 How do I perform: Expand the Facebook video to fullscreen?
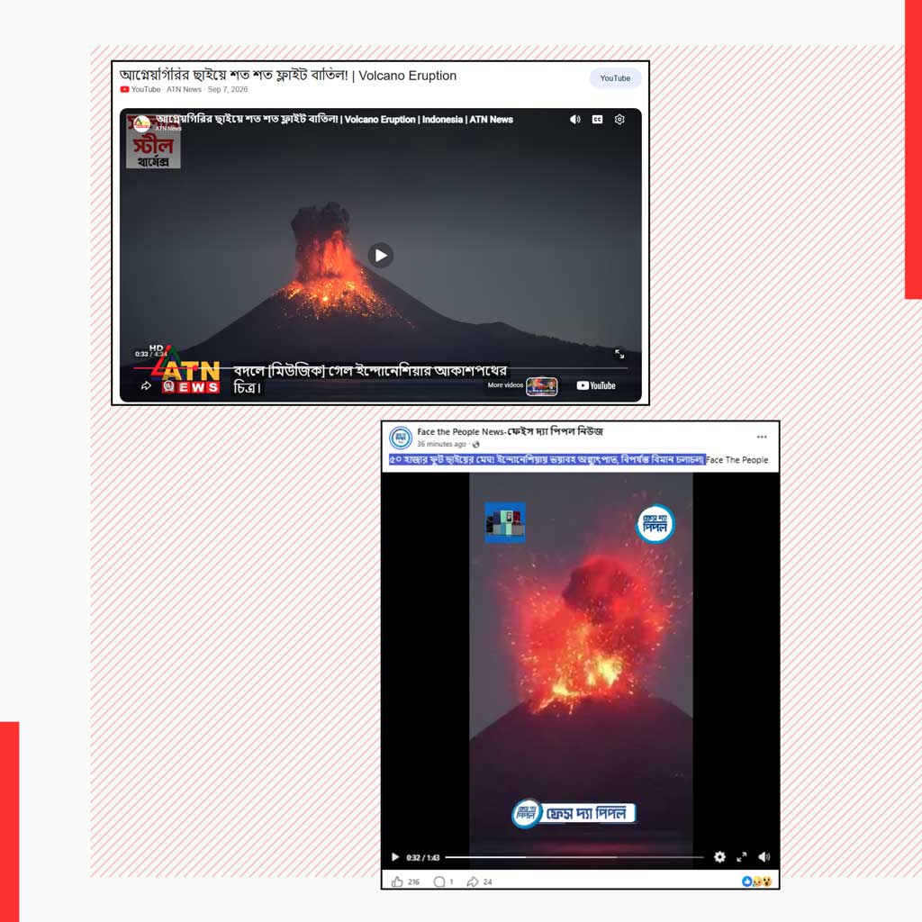click(x=742, y=857)
